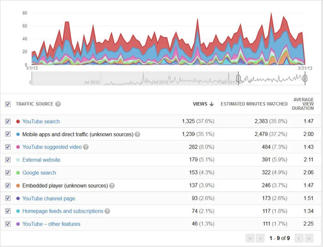Open the Google search link
Screen dimensions: 323x247
point(39,173)
